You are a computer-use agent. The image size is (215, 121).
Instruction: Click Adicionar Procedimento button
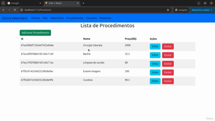coord(35,33)
